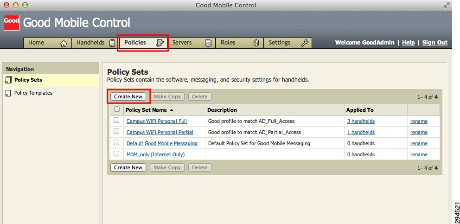460x224 pixels.
Task: Click the bottom Create New button
Action: click(128, 167)
